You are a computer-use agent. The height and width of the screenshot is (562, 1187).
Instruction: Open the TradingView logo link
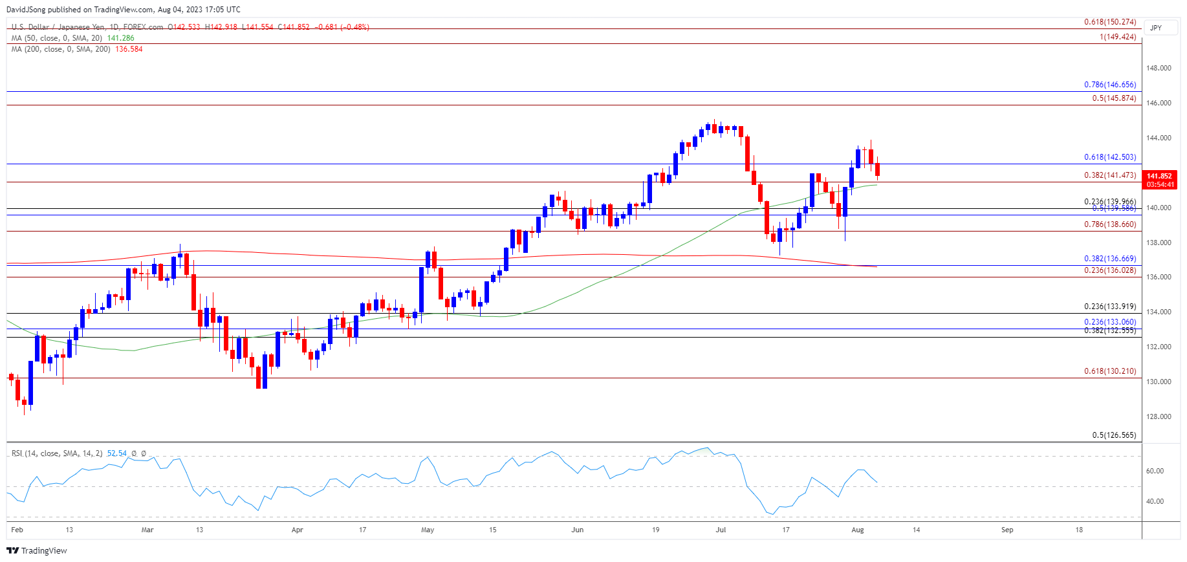(x=37, y=550)
